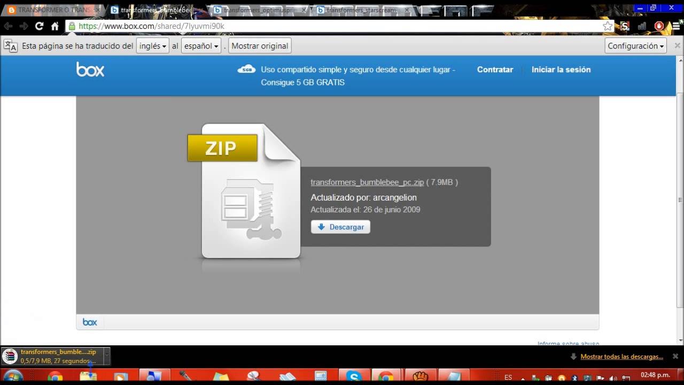The height and width of the screenshot is (385, 684).
Task: Click the translate bar language icon
Action: (10, 46)
